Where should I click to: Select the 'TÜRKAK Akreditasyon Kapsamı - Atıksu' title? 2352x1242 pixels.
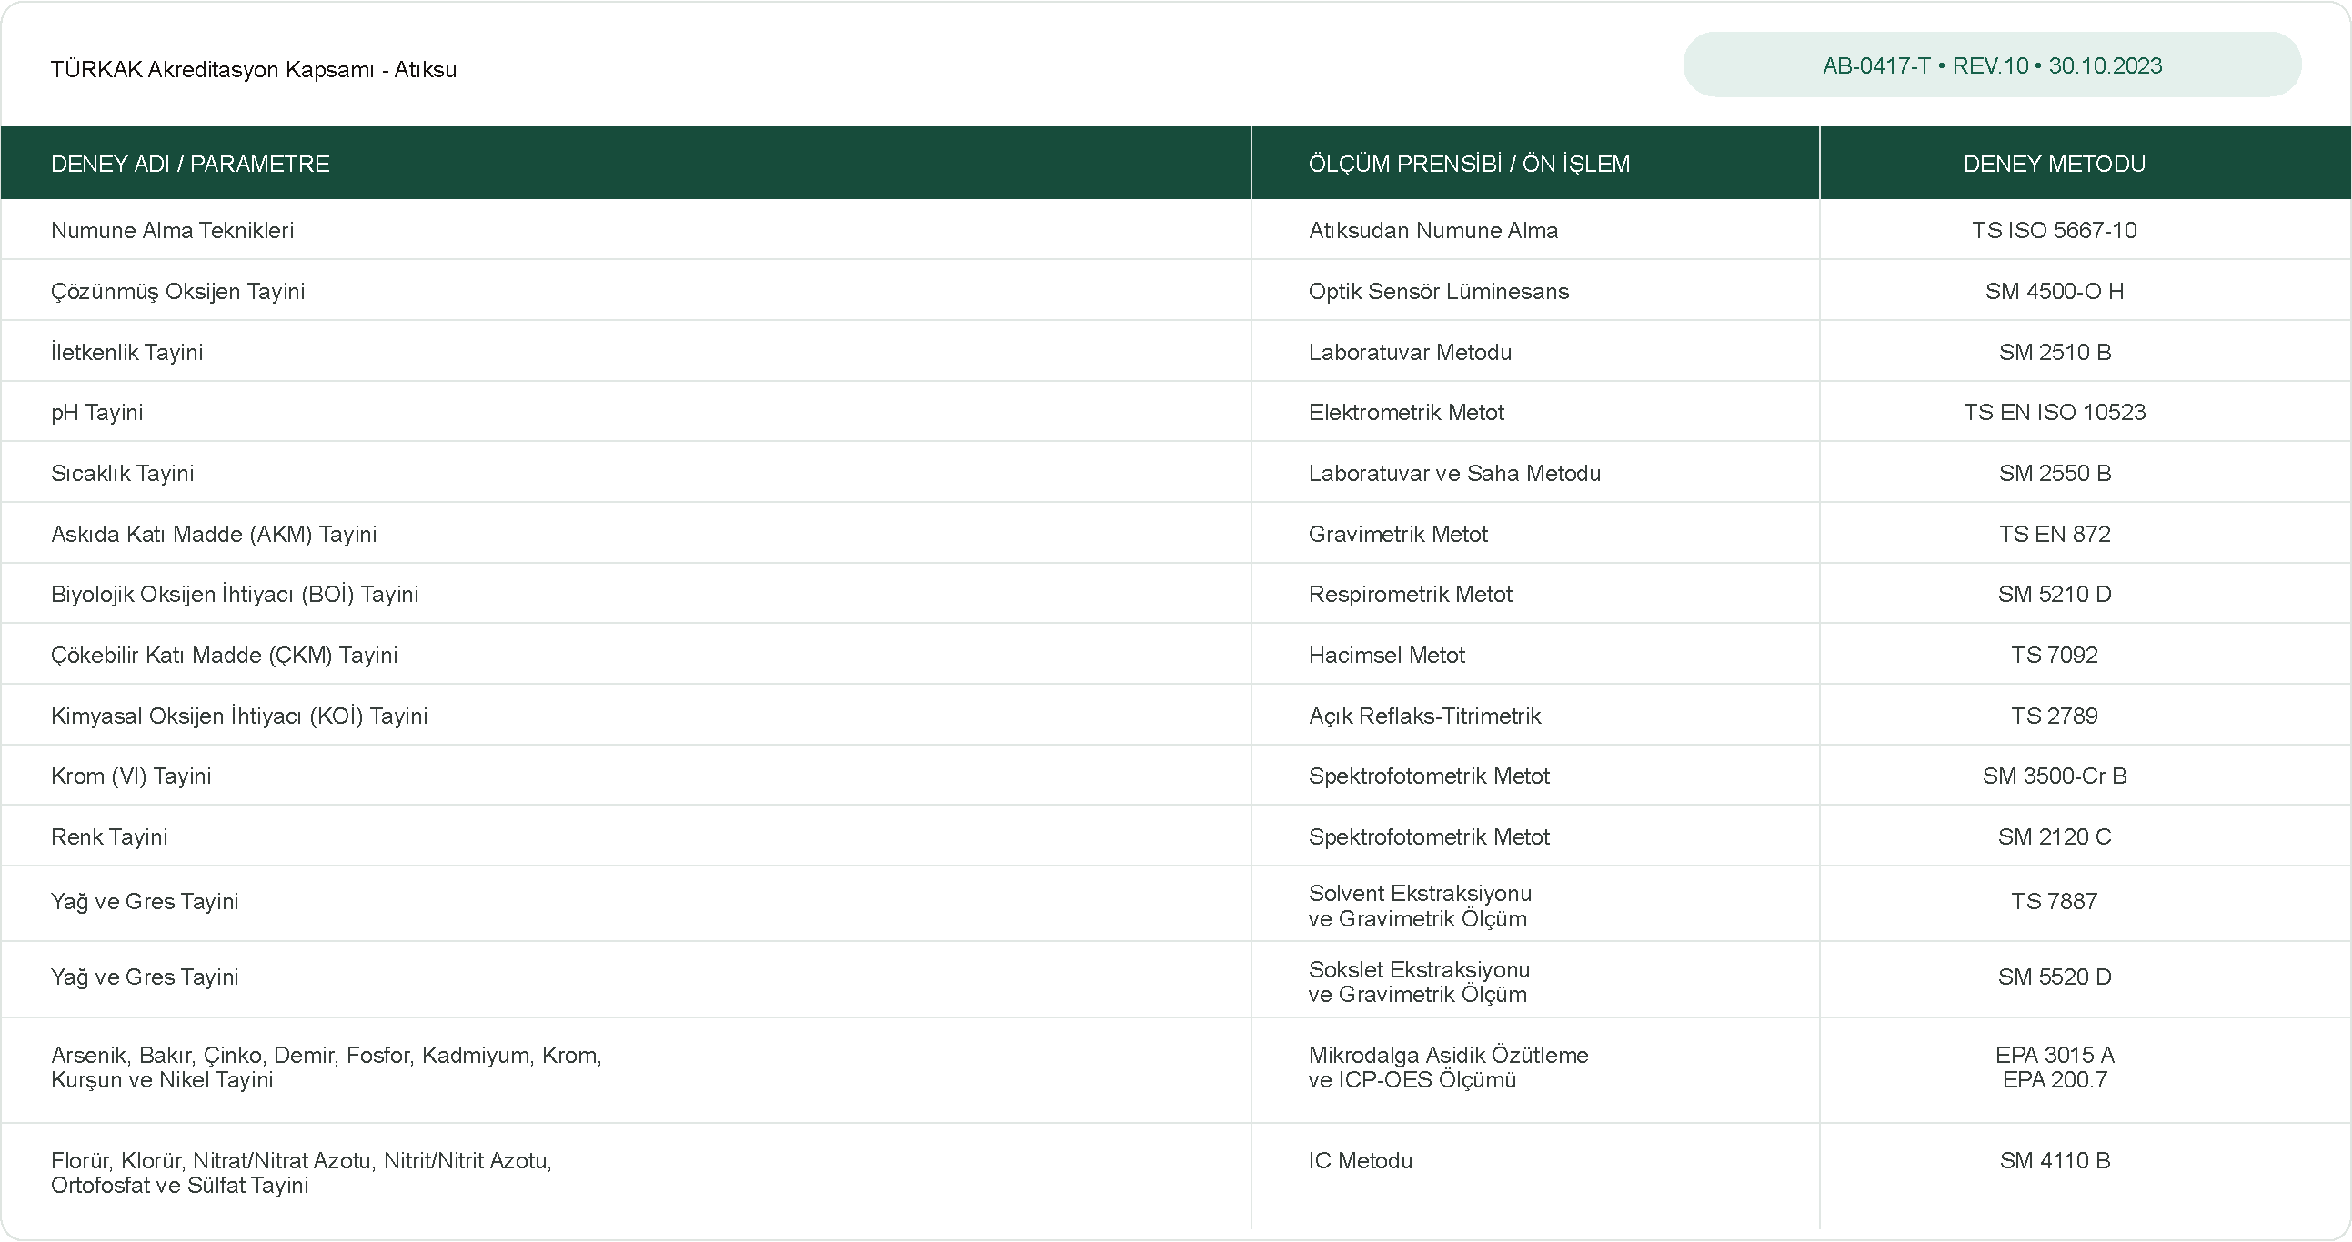coord(254,69)
